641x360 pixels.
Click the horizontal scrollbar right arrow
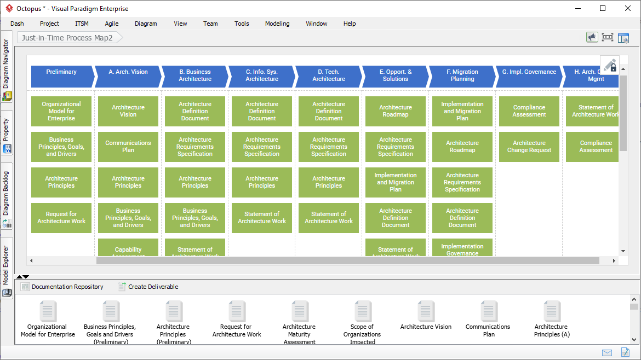(614, 260)
